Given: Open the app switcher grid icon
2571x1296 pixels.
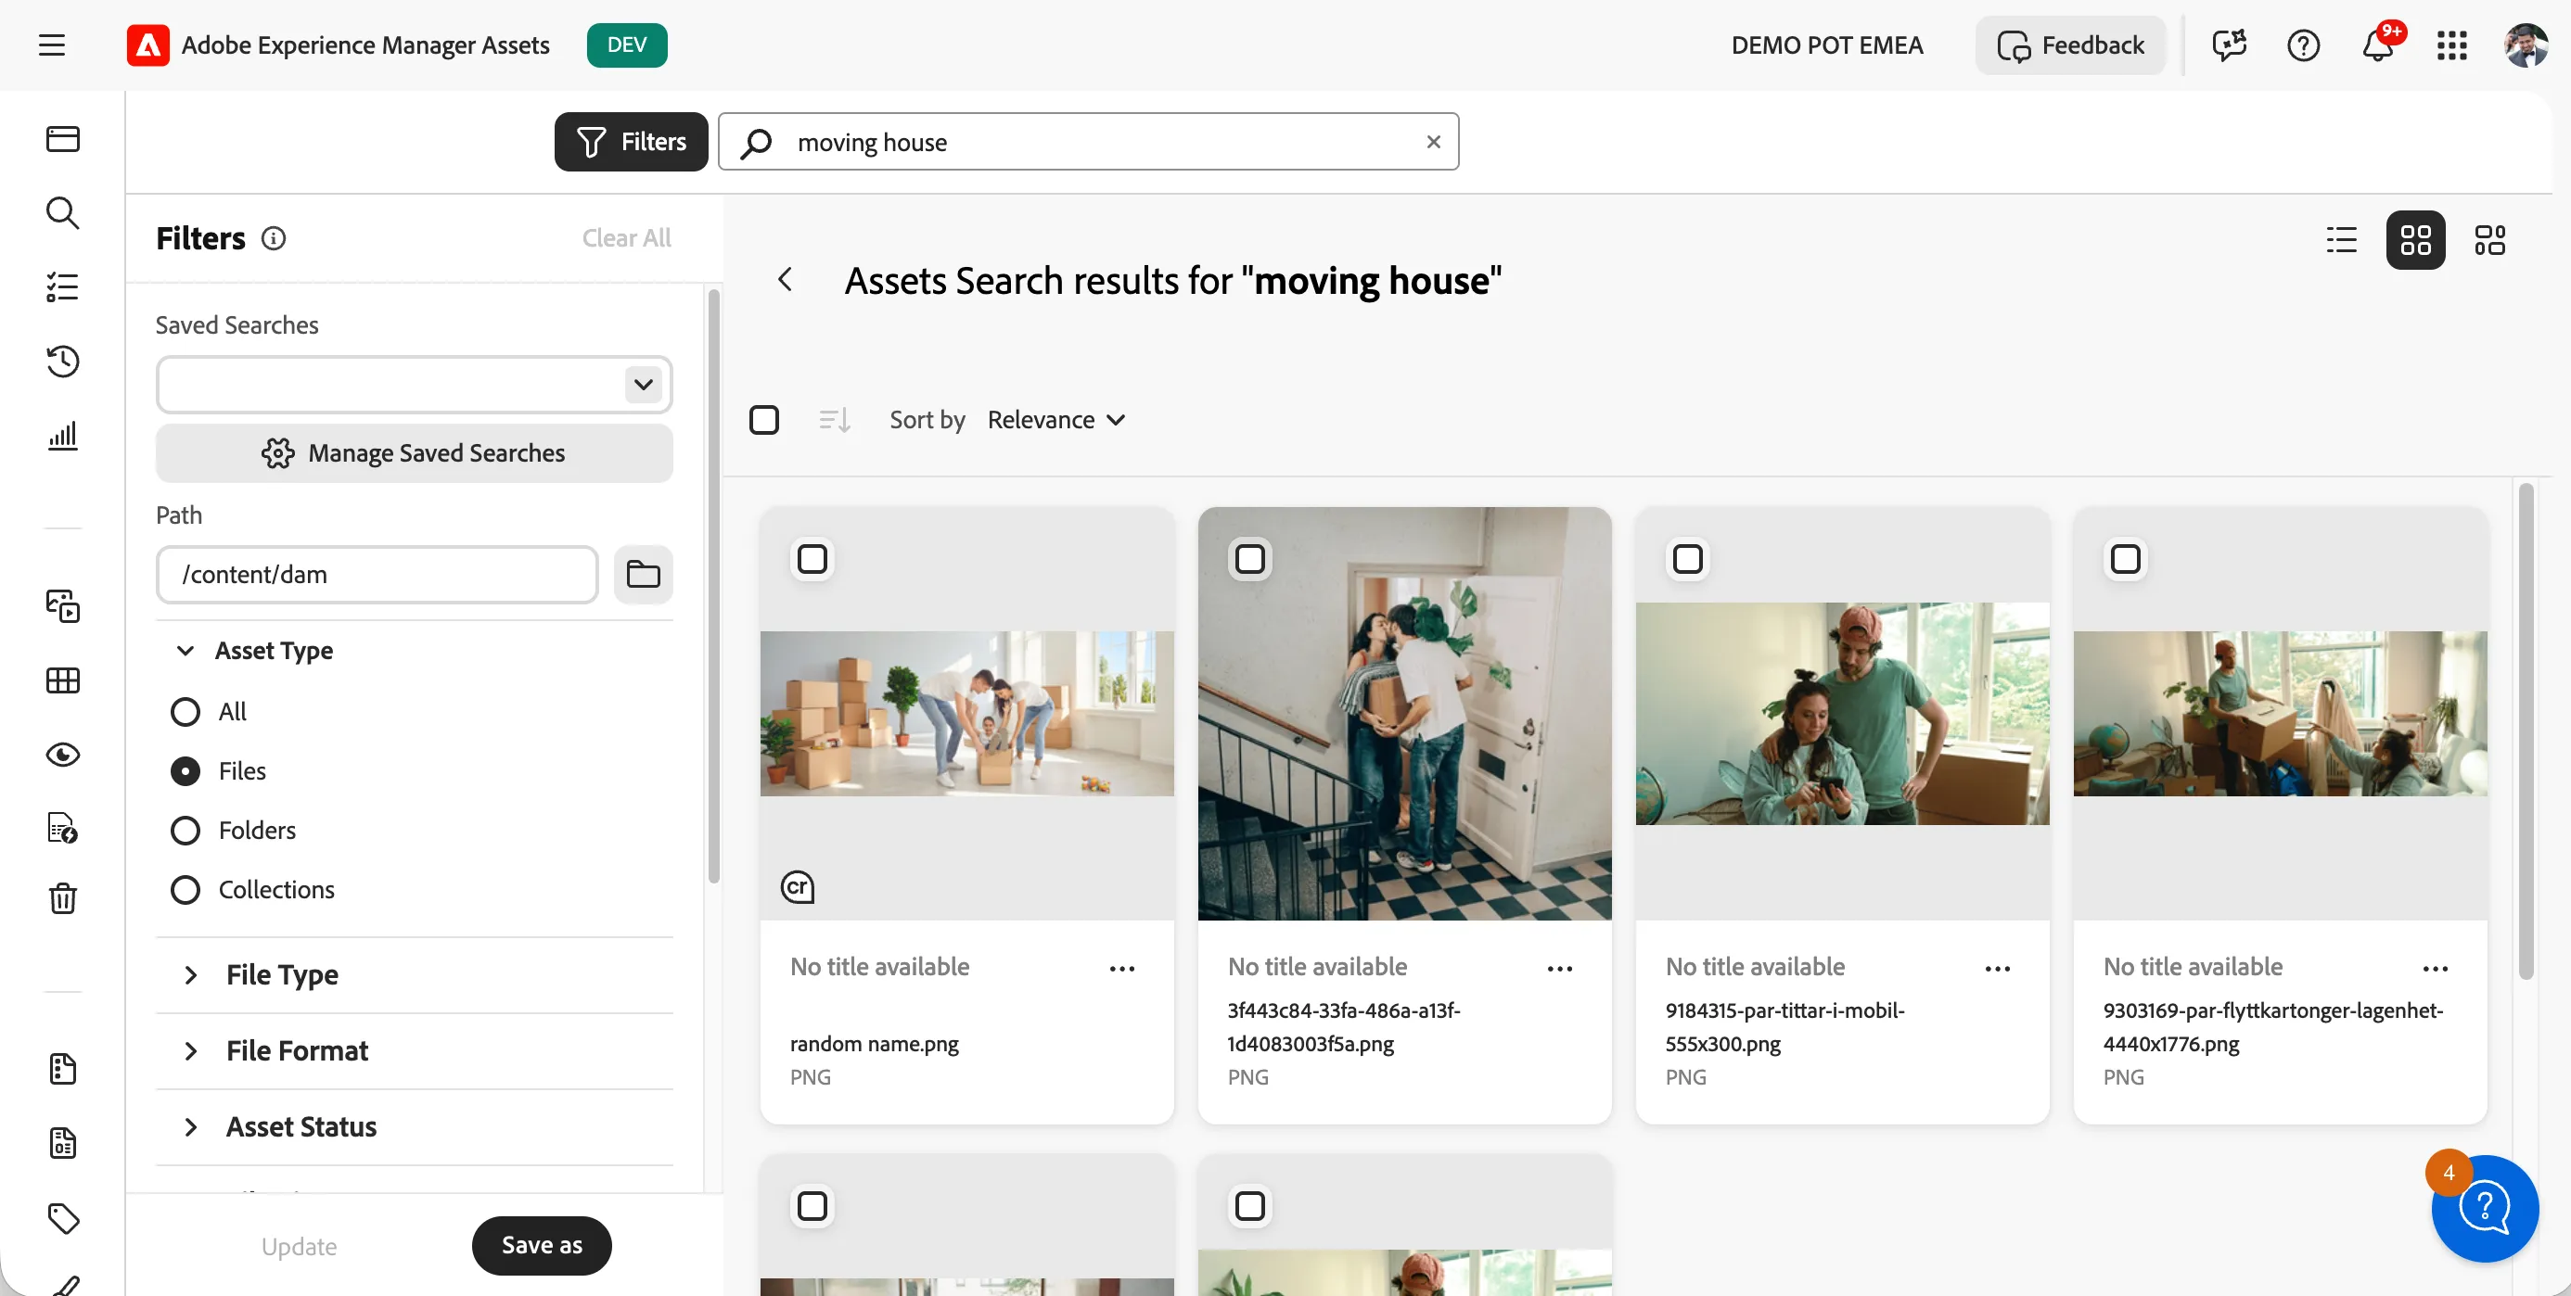Looking at the screenshot, I should 2452,44.
